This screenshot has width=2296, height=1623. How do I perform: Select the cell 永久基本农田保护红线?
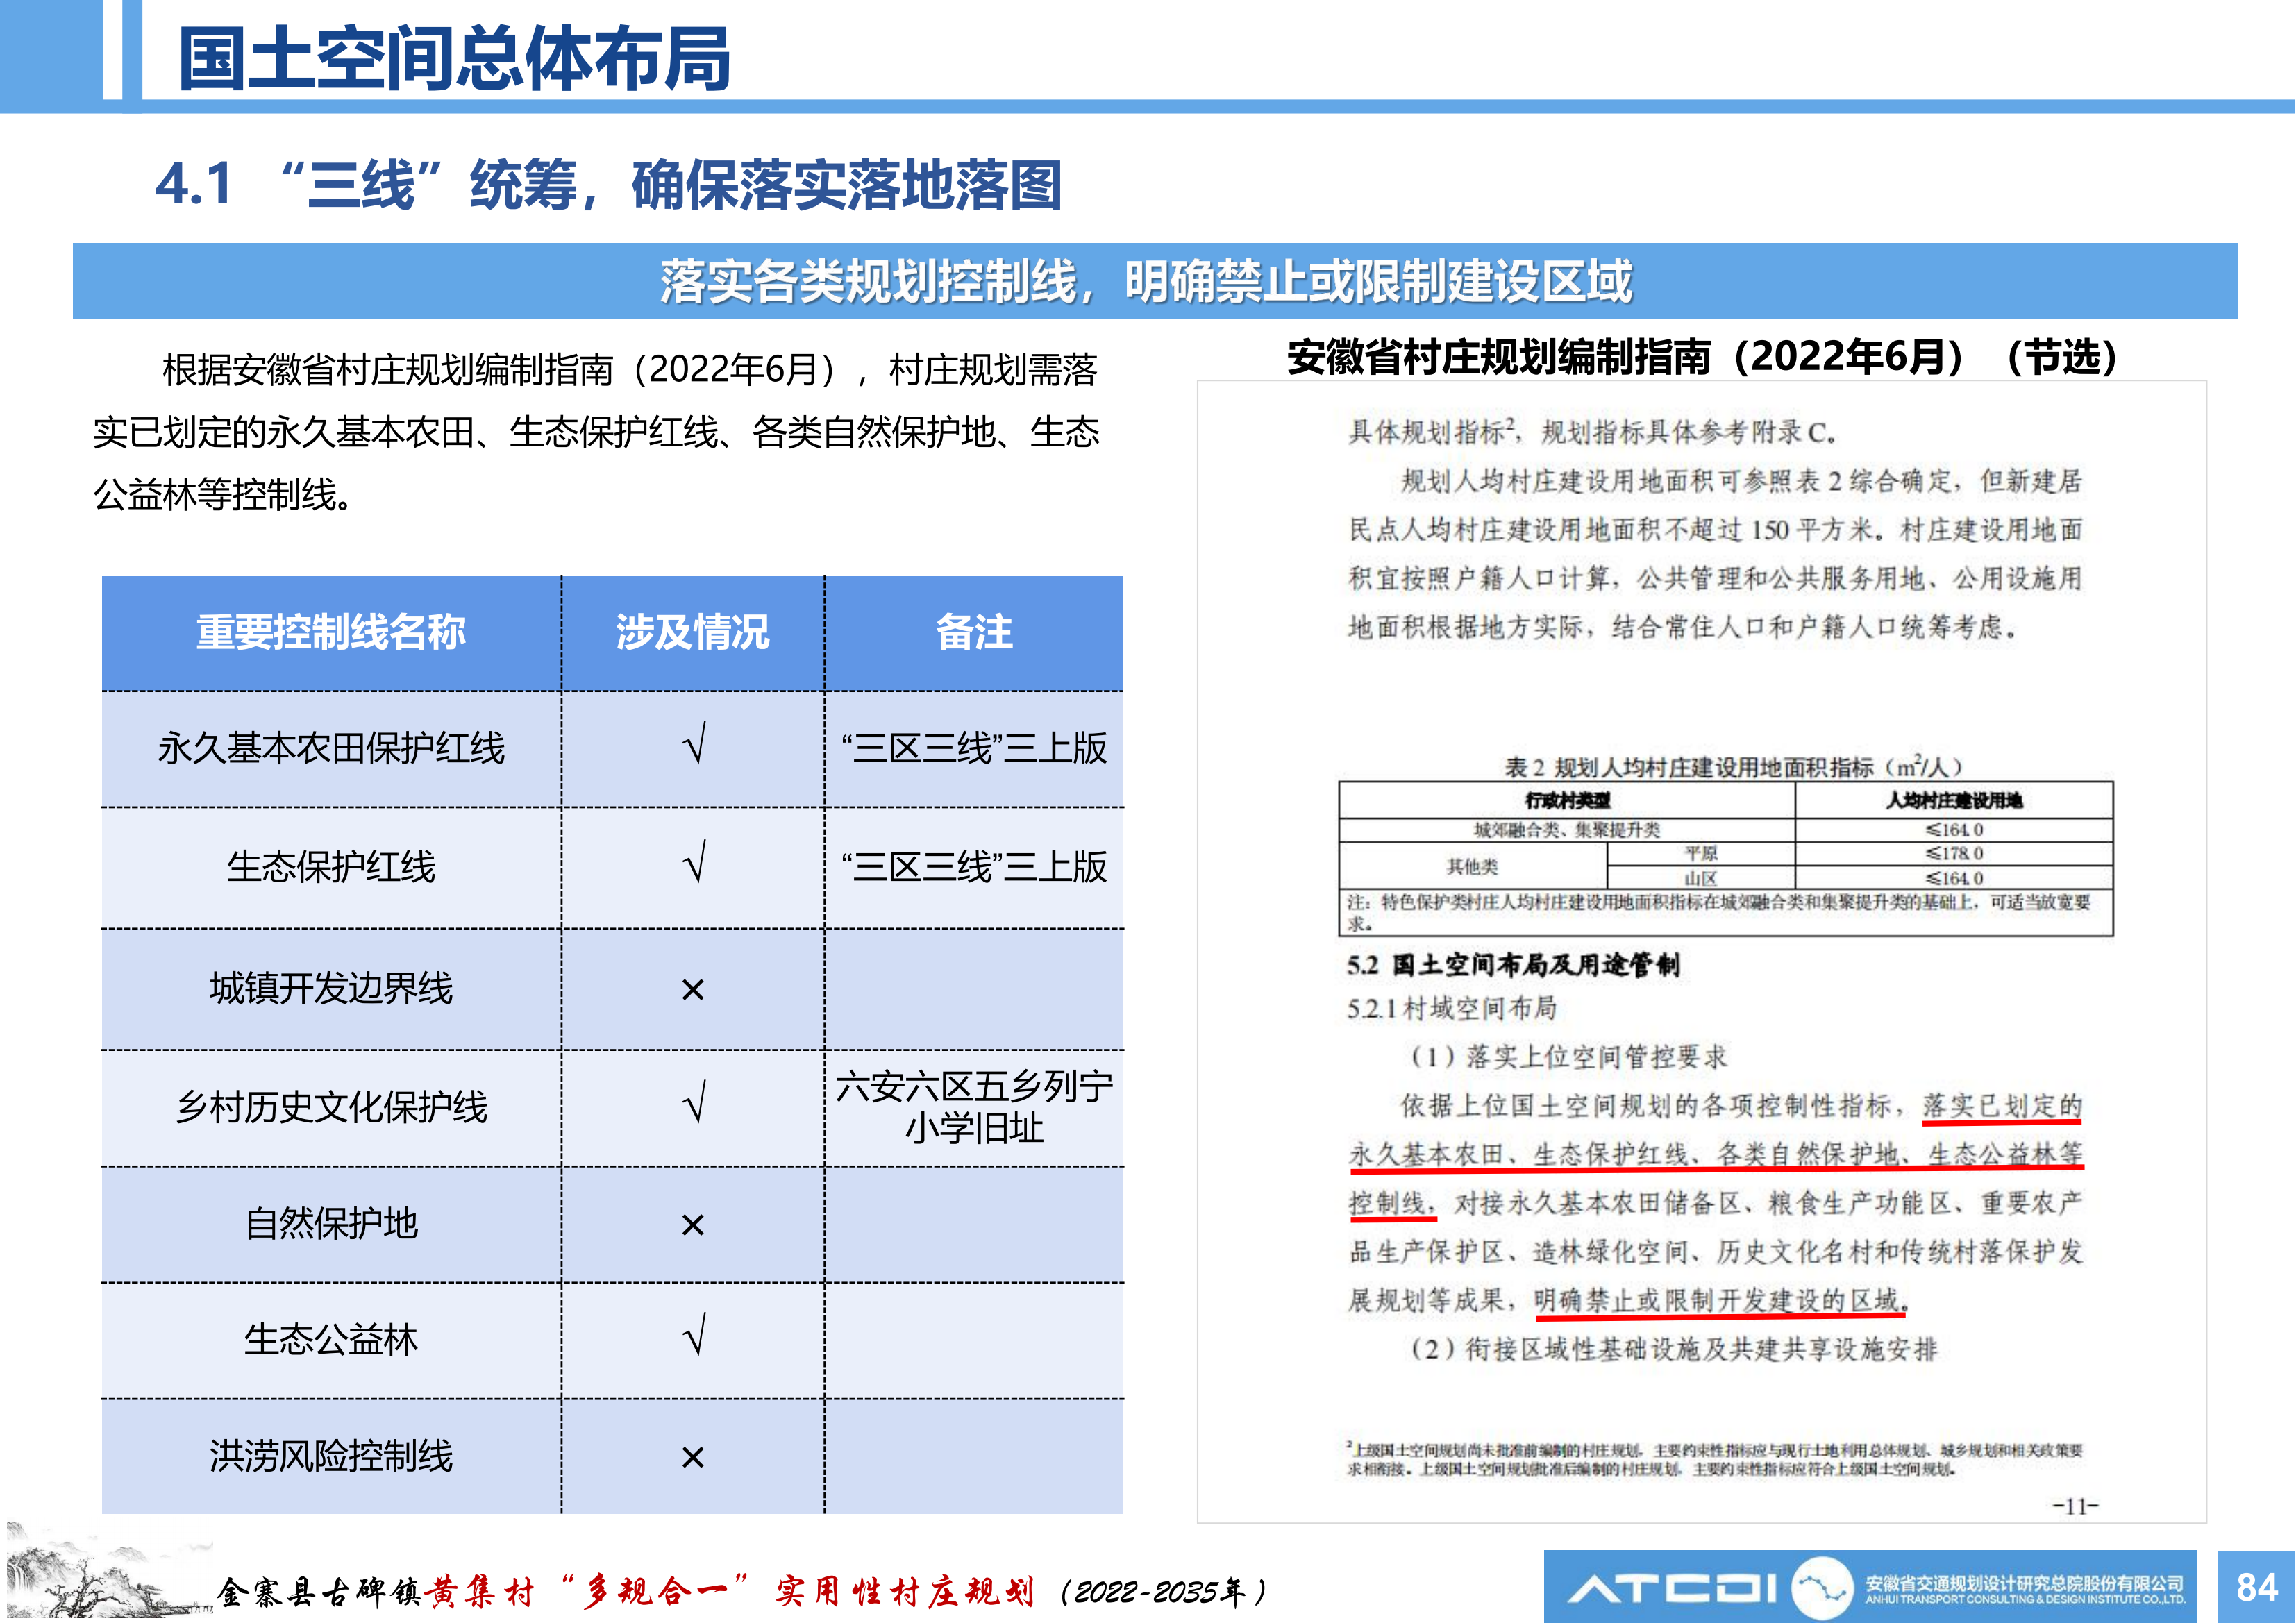pos(331,748)
